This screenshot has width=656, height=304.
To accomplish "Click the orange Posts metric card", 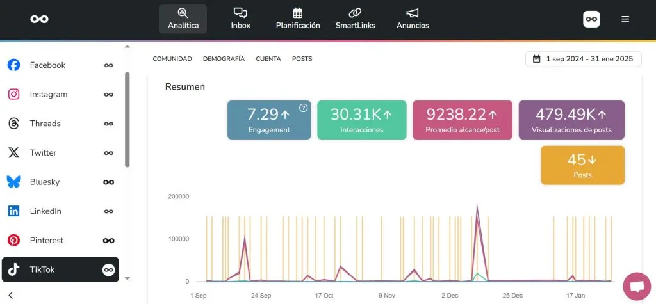I will (582, 165).
